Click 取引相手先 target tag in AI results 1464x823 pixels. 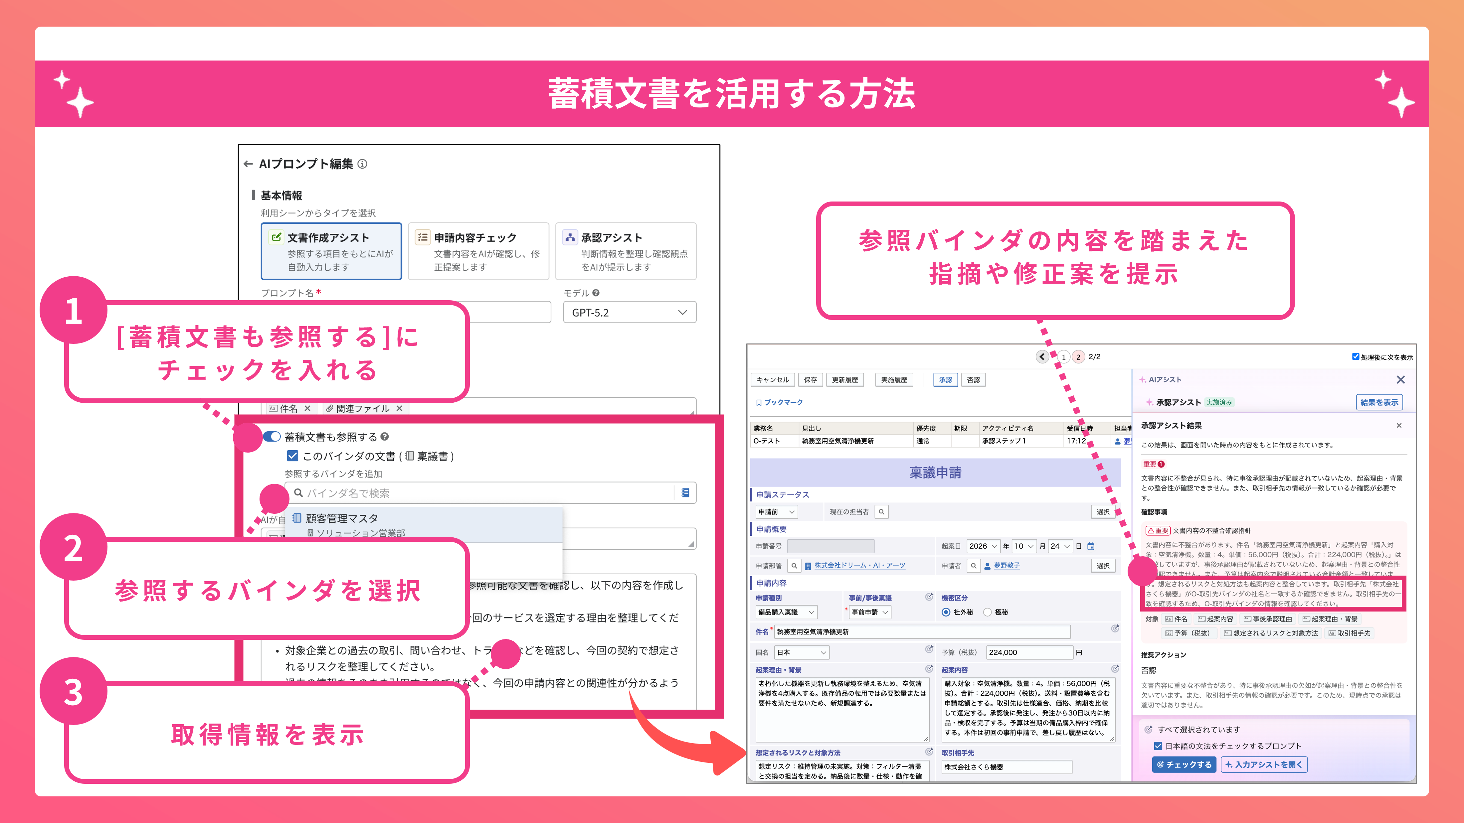click(x=1349, y=633)
